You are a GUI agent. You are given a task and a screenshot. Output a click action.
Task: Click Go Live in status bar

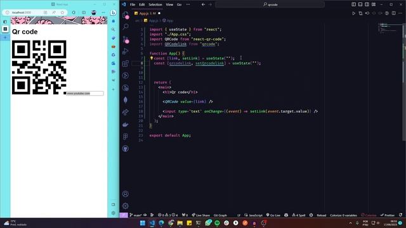(273, 215)
